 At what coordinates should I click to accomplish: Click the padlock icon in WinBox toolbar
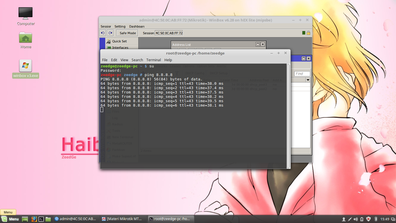point(308,33)
